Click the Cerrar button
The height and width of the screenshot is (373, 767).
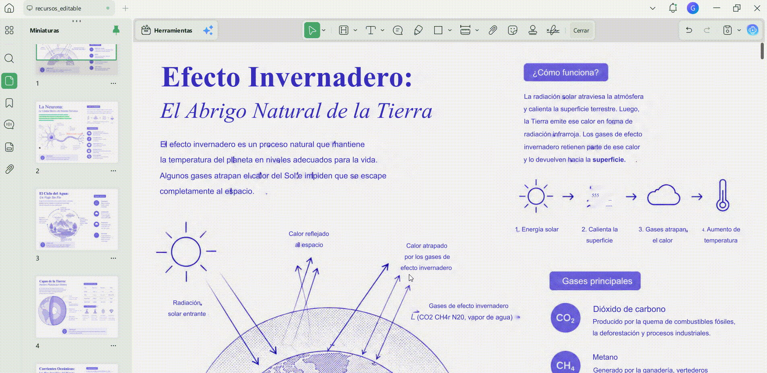tap(581, 31)
